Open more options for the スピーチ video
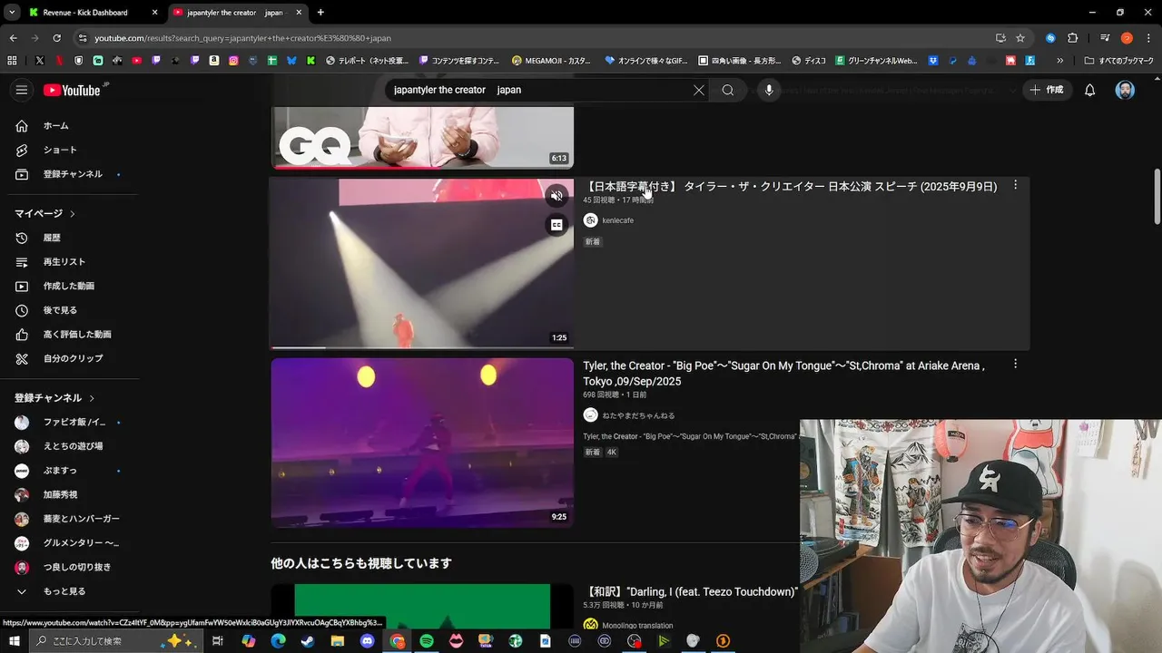 (1015, 185)
